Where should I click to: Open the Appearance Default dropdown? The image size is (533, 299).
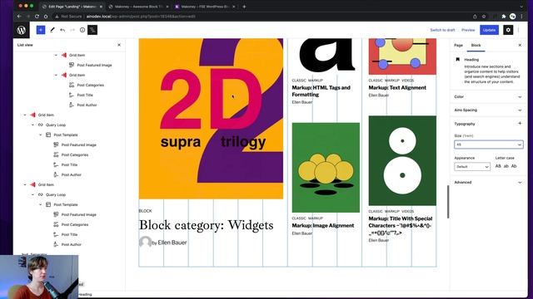[x=472, y=166]
